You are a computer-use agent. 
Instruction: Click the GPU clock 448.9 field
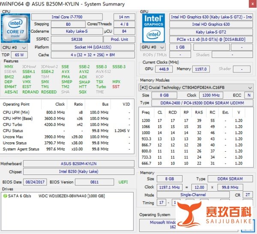(x=164, y=69)
